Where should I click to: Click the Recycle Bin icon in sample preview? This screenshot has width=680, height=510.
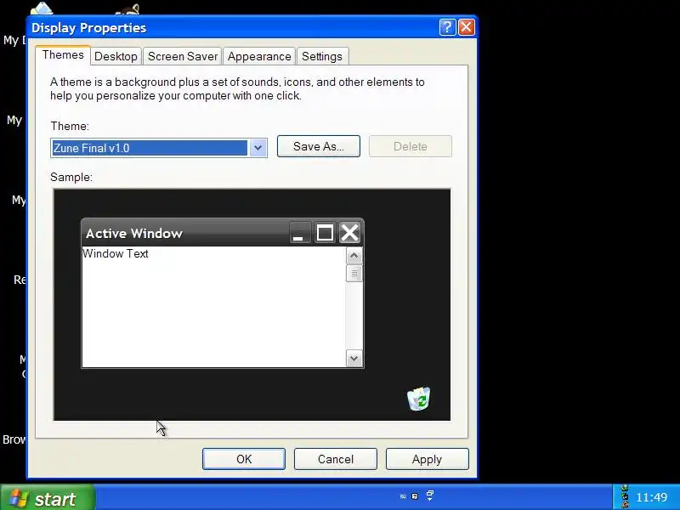tap(419, 399)
